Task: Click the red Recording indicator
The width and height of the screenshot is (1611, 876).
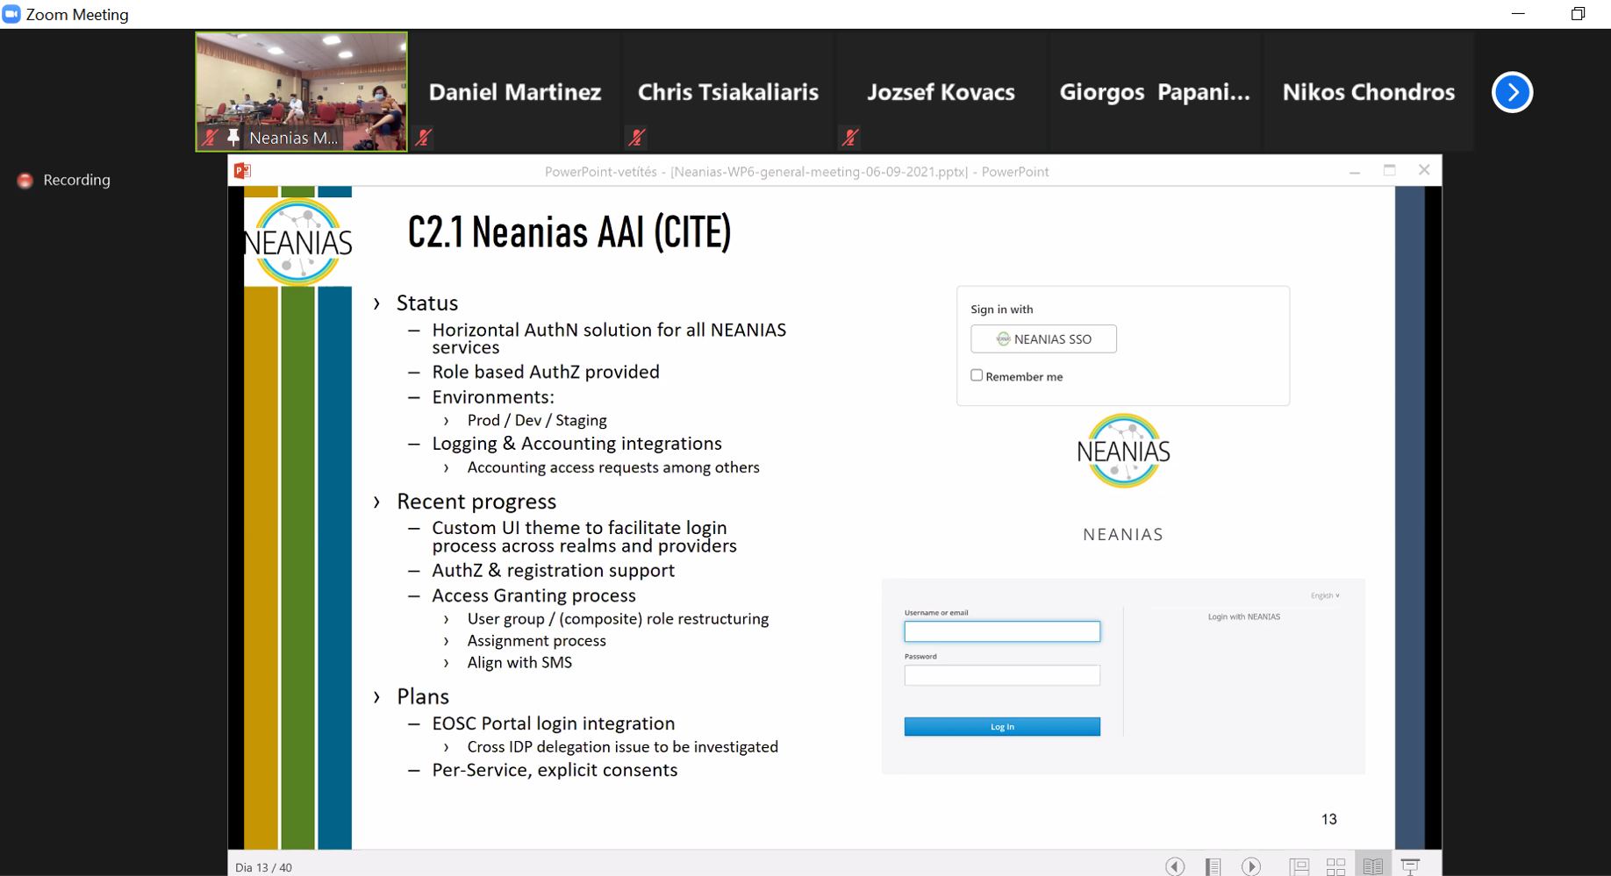Action: pyautogui.click(x=25, y=180)
